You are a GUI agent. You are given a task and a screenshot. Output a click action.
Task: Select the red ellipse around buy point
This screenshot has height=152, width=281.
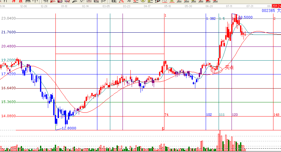(x=217, y=69)
